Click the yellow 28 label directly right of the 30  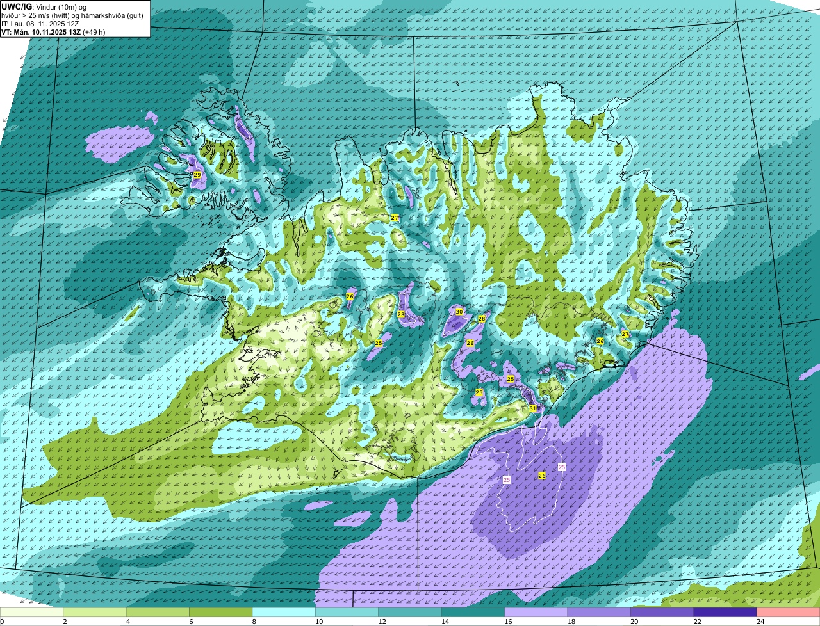click(482, 319)
